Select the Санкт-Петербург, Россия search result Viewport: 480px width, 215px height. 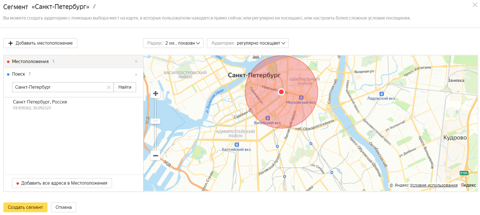40,105
